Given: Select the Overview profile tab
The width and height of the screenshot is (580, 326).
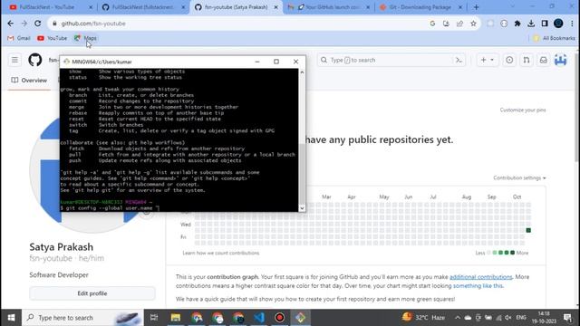Looking at the screenshot, I should pos(29,81).
